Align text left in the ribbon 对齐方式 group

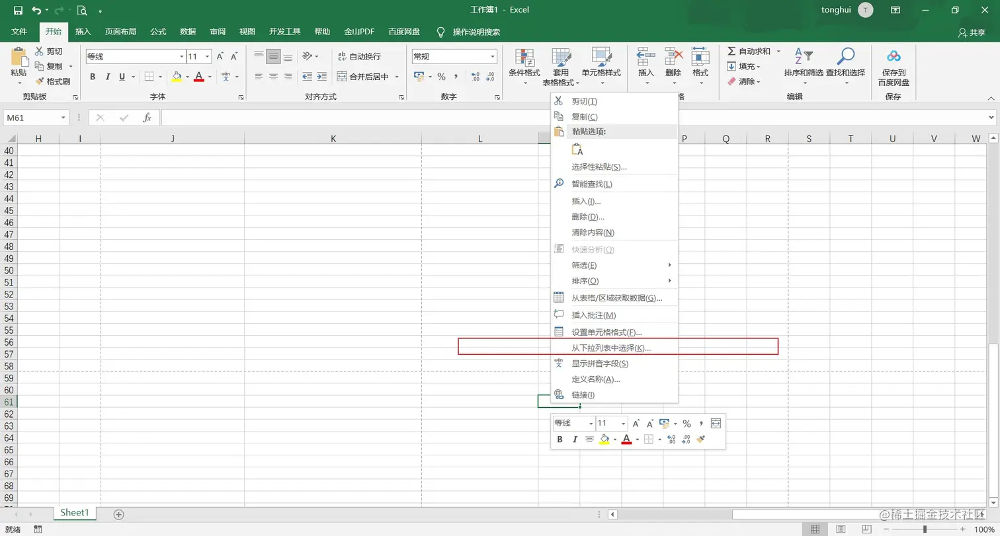point(259,77)
